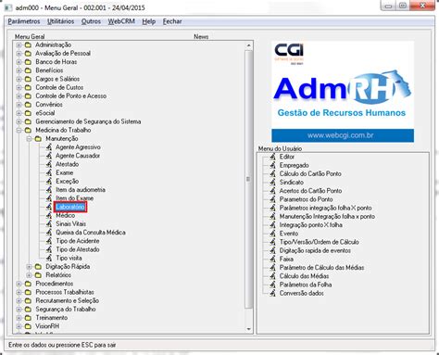The image size is (439, 355).
Task: Select Gerenciamento de Segurança do Sistema
Action: click(x=88, y=121)
